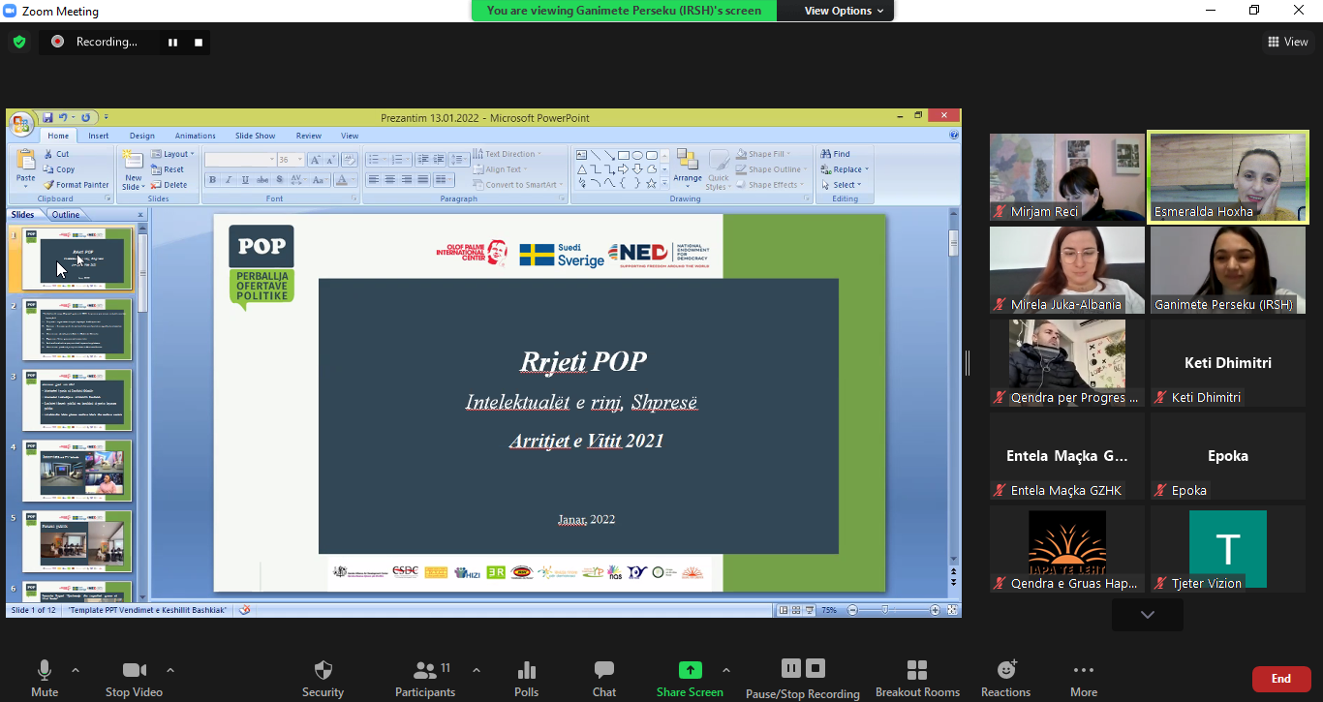Viewport: 1323px width, 702px height.
Task: Stop Video in the Zoom toolbar
Action: click(x=136, y=675)
